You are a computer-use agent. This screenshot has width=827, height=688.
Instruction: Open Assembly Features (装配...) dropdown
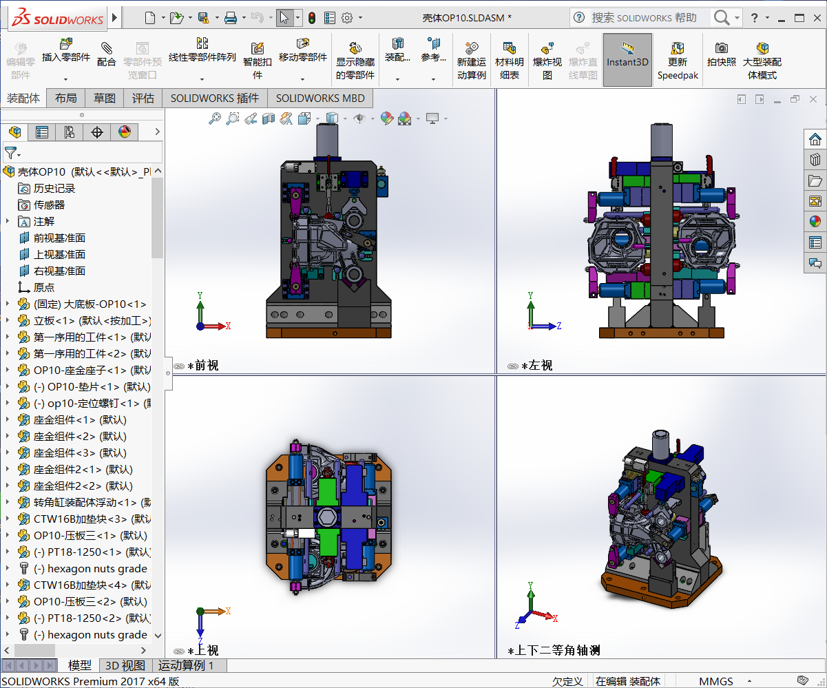(x=397, y=79)
